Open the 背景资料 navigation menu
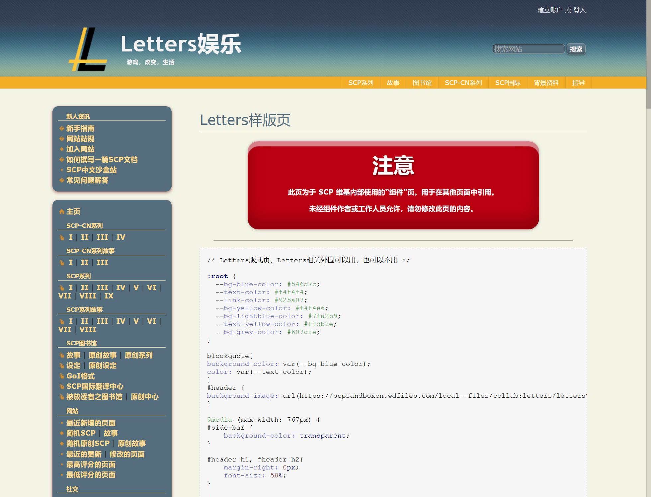The image size is (651, 497). (546, 83)
